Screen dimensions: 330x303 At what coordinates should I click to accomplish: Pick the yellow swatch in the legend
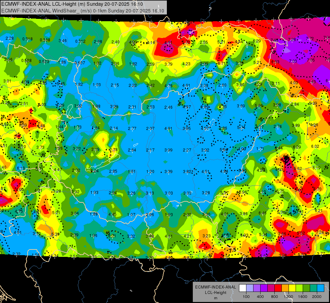pyautogui.click(x=292, y=288)
